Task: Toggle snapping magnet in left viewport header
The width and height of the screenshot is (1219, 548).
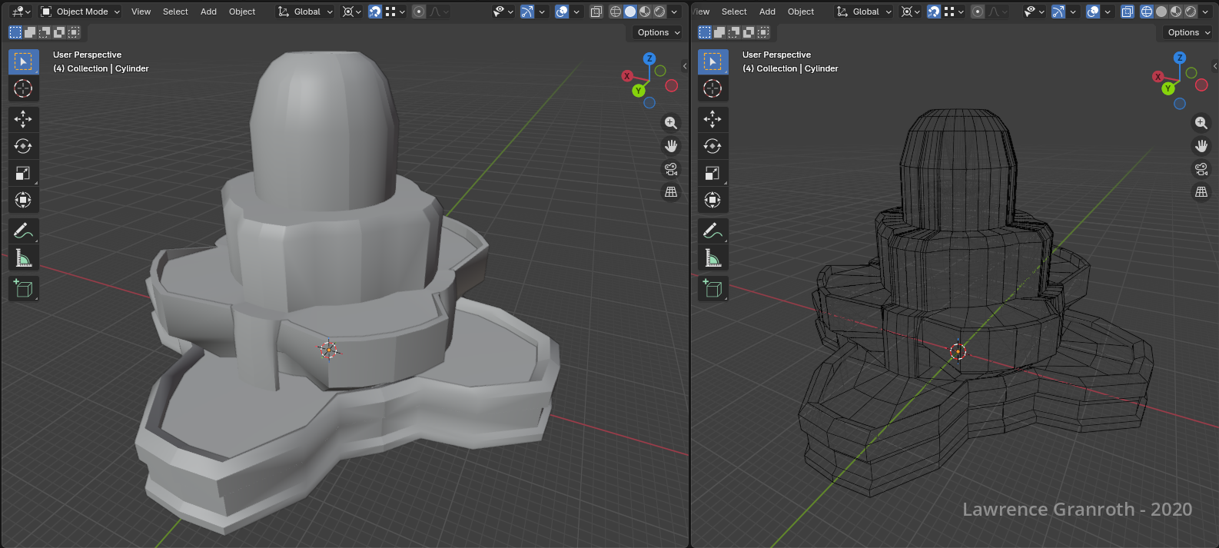Action: tap(375, 12)
